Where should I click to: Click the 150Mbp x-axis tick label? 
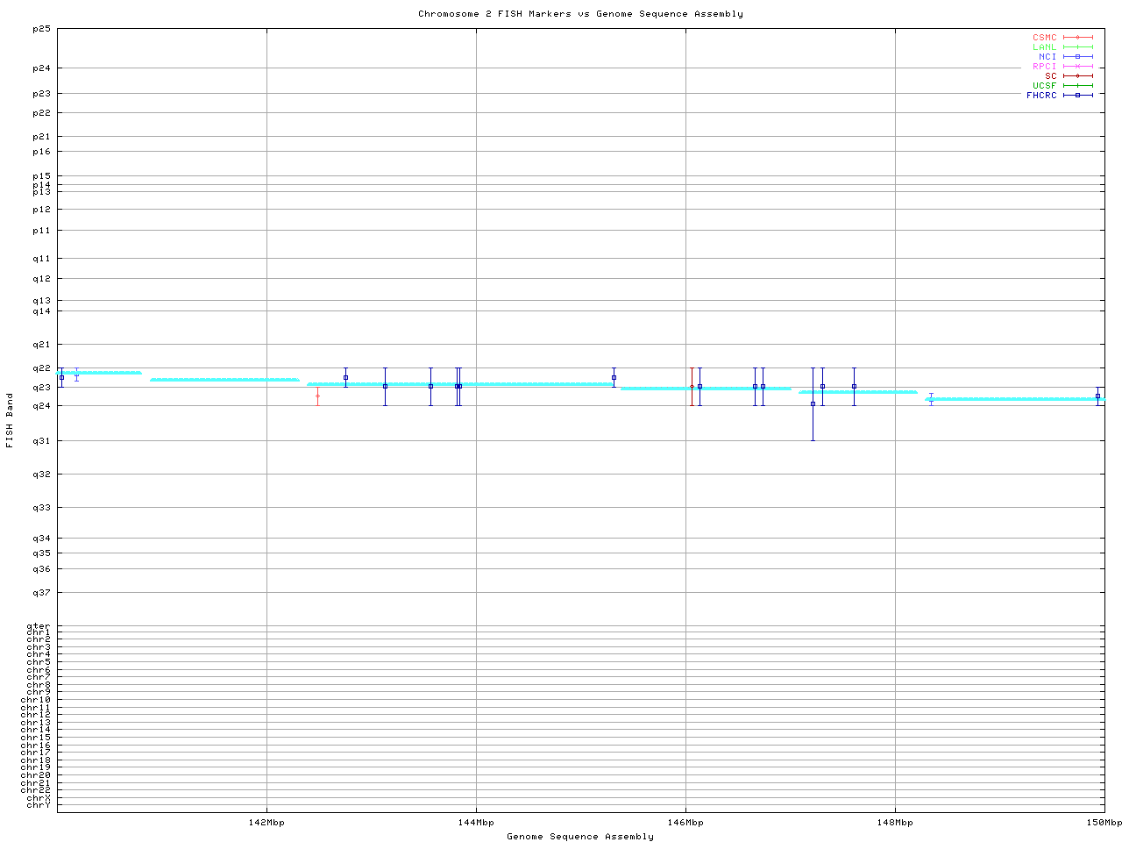point(1104,823)
